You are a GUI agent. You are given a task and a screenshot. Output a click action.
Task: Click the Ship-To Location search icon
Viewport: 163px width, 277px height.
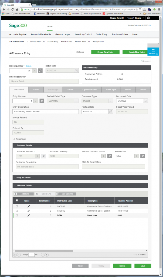(x=110, y=156)
